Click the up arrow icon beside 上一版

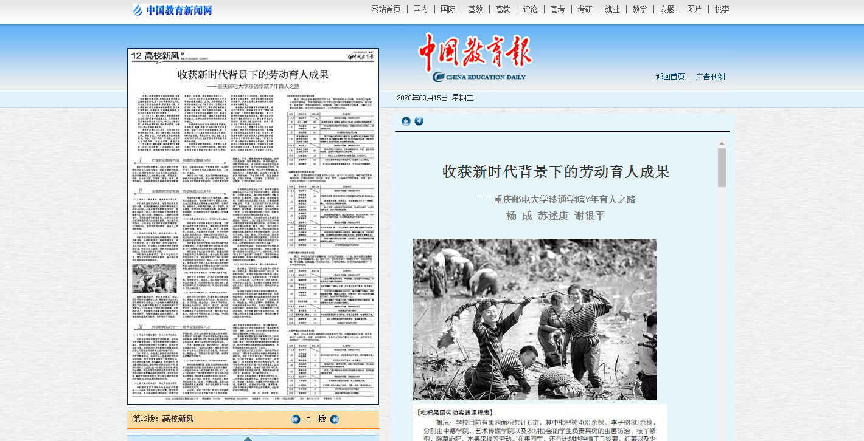[296, 419]
